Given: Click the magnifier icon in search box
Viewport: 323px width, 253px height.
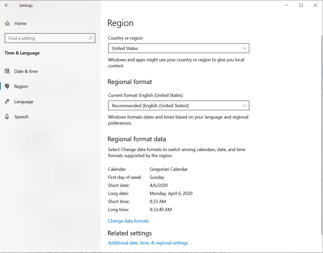Looking at the screenshot, I should 91,38.
